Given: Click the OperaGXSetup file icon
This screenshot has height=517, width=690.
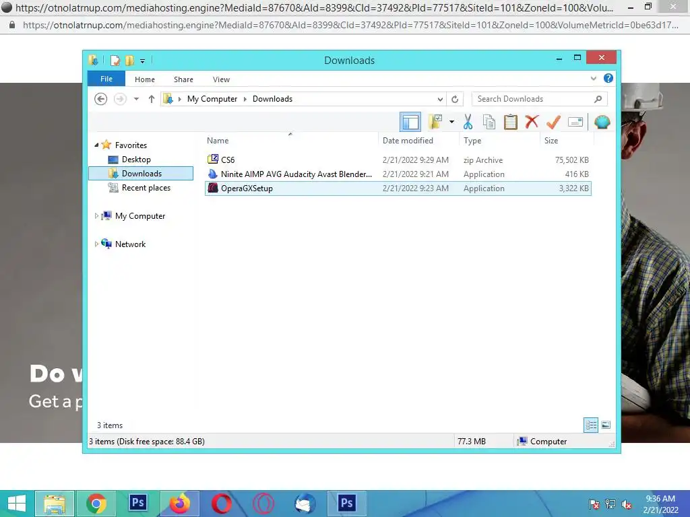Looking at the screenshot, I should coord(213,188).
